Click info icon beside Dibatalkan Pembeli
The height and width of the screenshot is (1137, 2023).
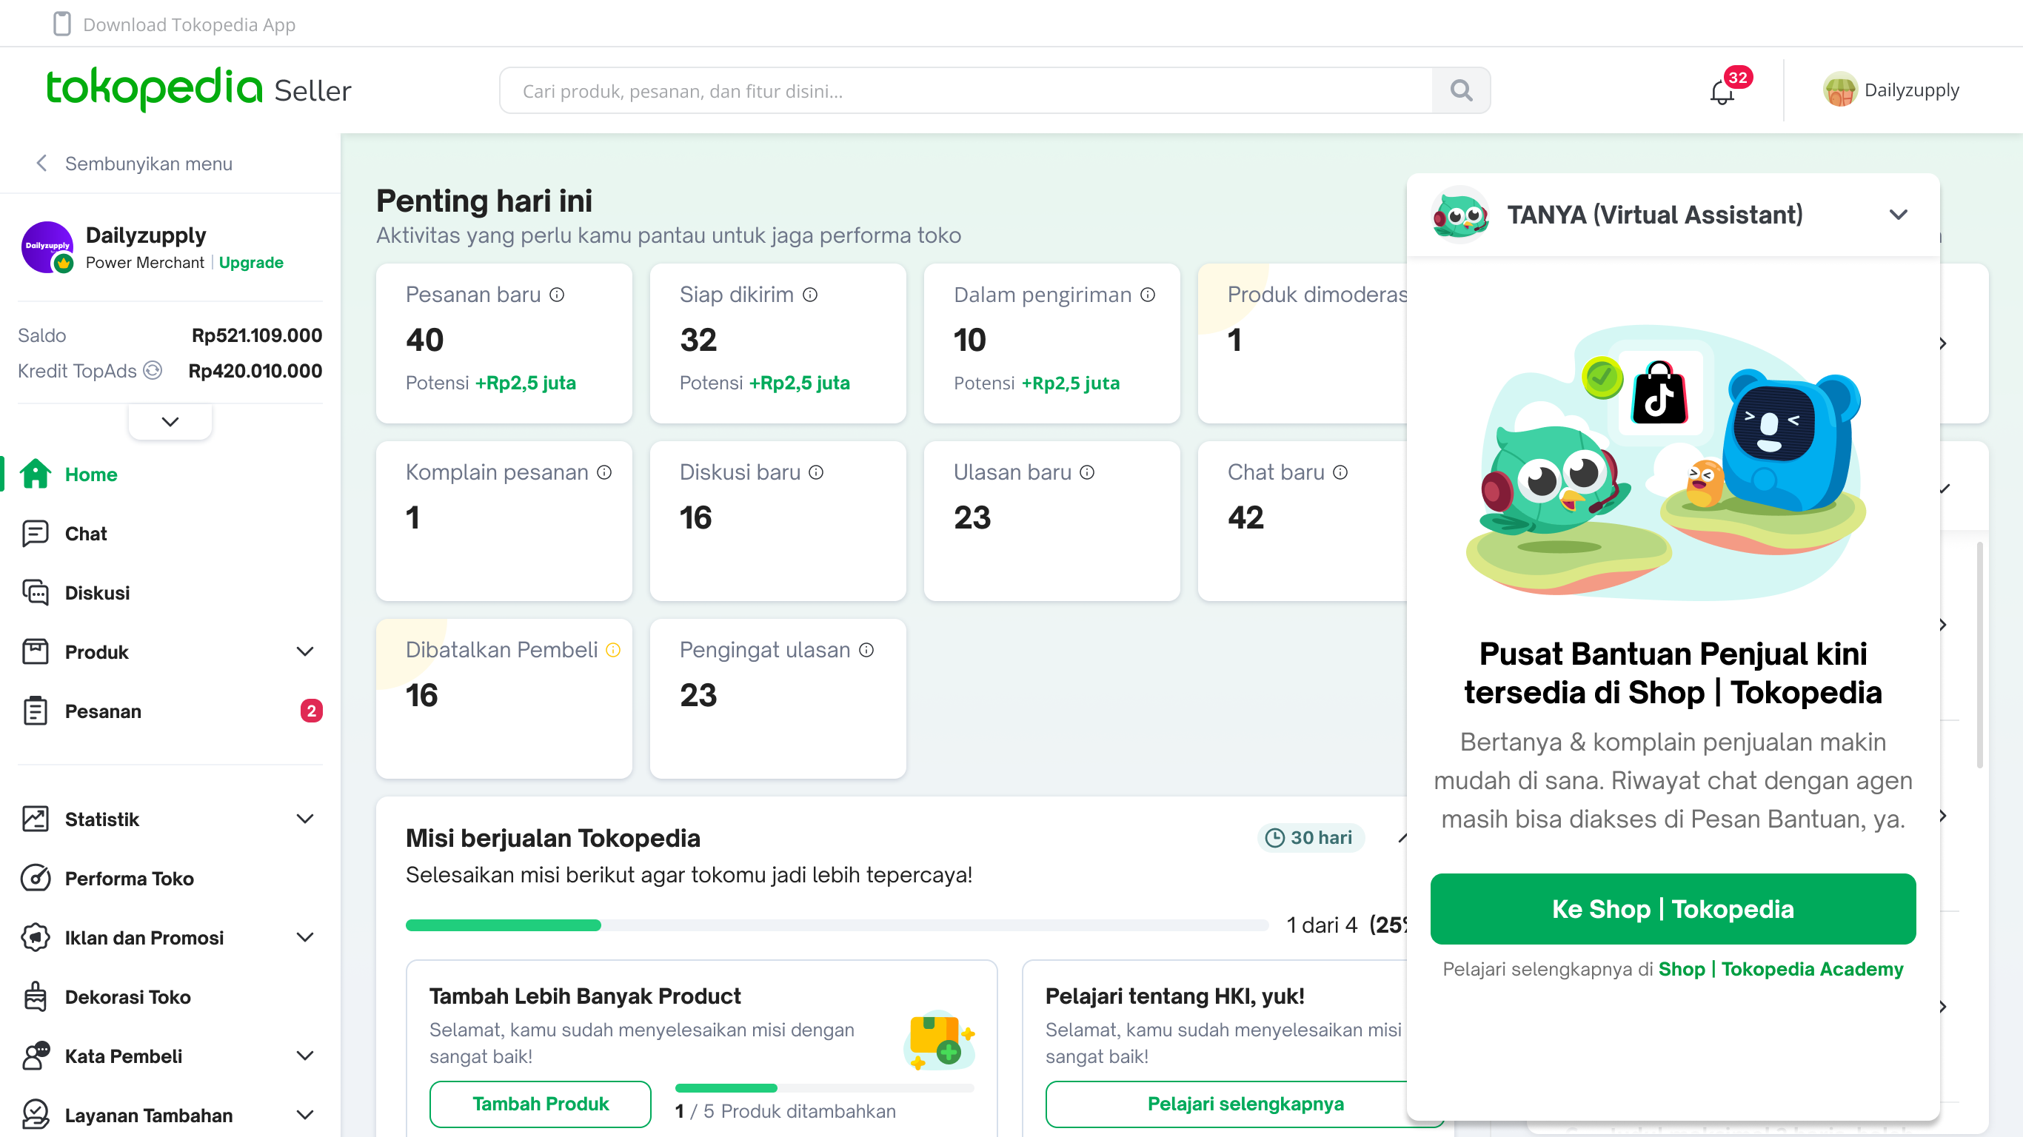[613, 650]
